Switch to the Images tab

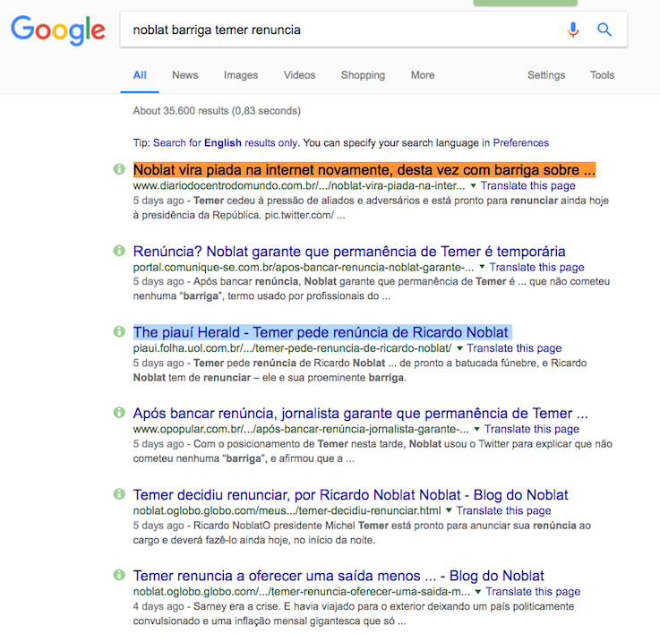[x=241, y=75]
